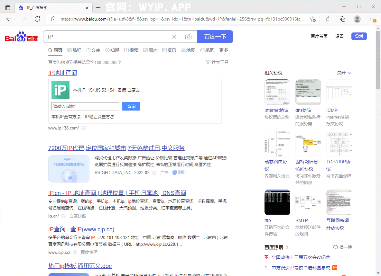The height and width of the screenshot is (276, 381).
Task: Open the 百度热搜 list
Action: [276, 247]
